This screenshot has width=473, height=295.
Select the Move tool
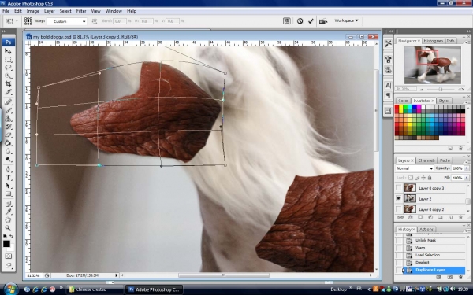click(8, 51)
